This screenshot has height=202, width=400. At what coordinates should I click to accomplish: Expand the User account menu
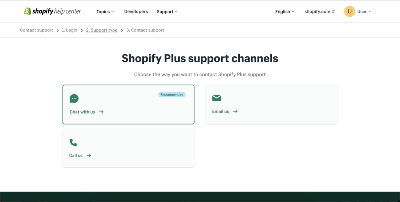click(x=364, y=12)
